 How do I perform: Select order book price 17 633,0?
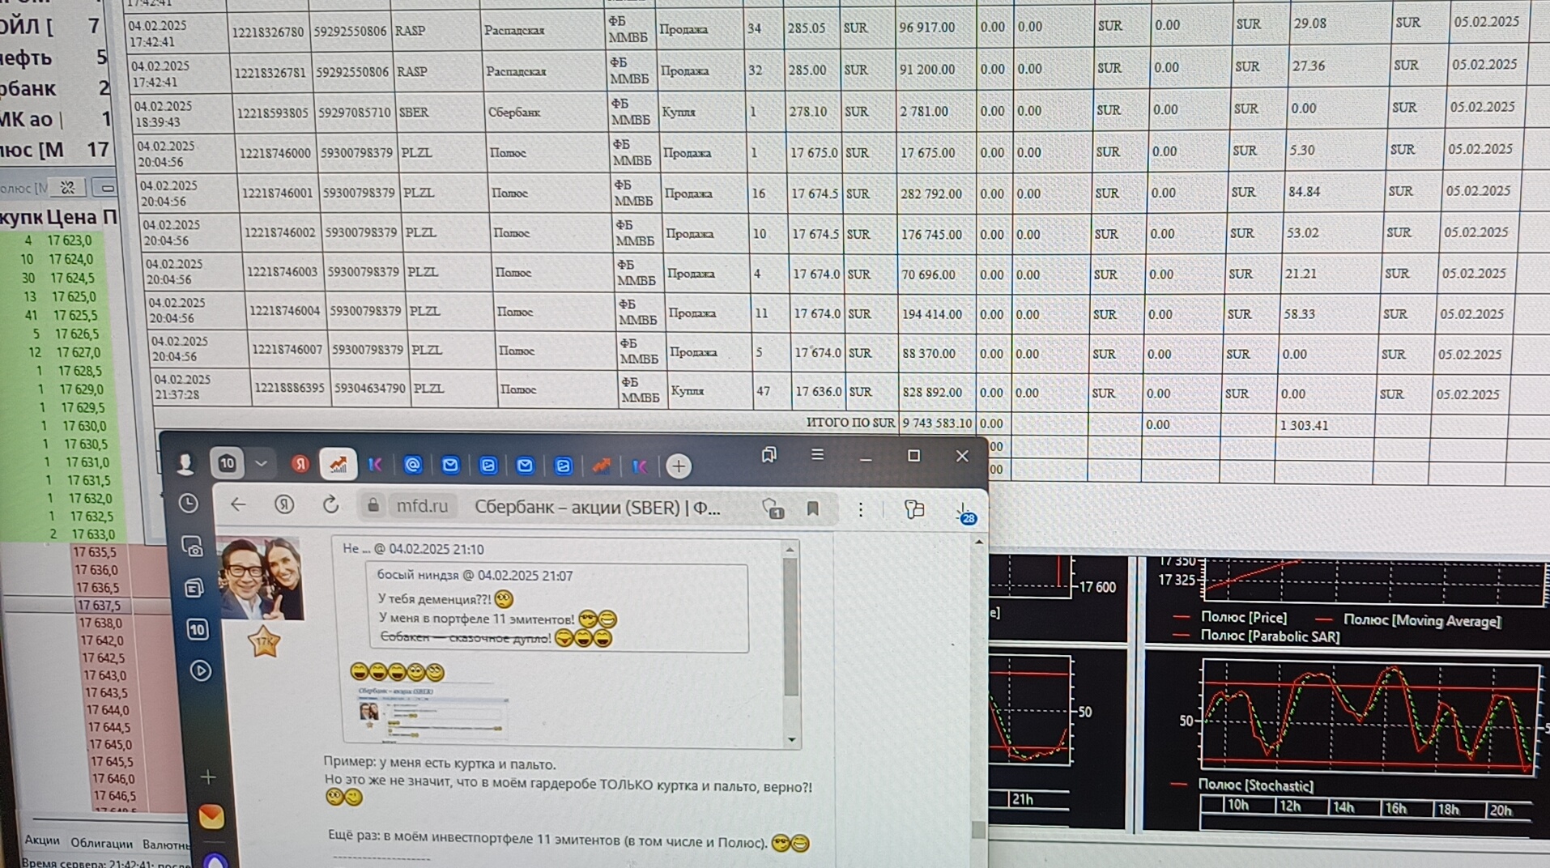93,534
